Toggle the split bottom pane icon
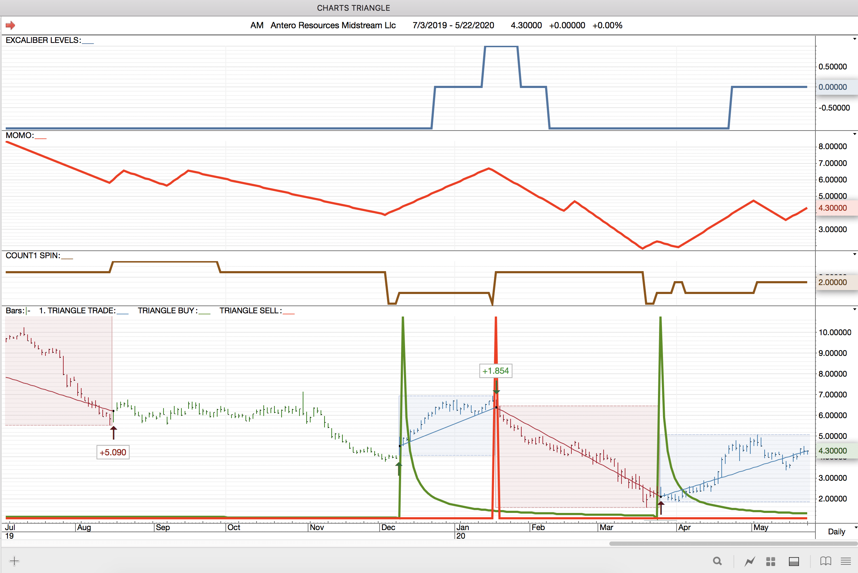 tap(794, 561)
